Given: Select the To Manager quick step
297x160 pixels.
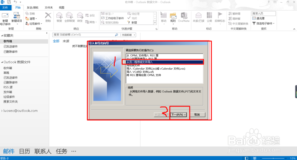Looking at the screenshot, I should 133,14.
